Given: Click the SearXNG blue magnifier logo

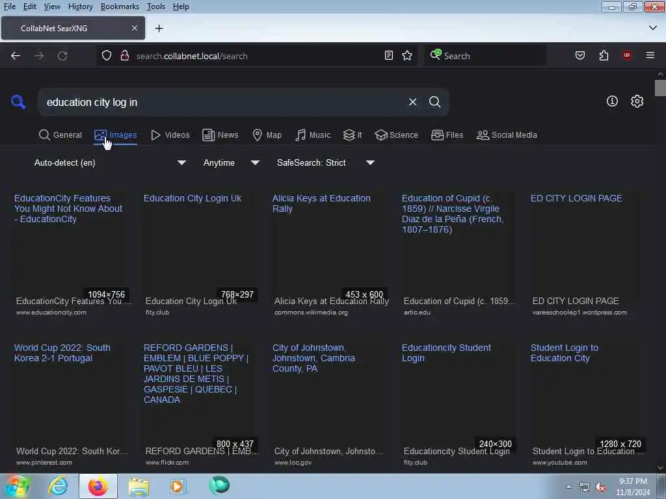Looking at the screenshot, I should 18,102.
